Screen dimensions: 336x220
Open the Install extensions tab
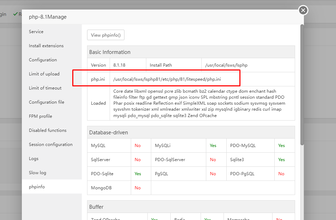46,46
